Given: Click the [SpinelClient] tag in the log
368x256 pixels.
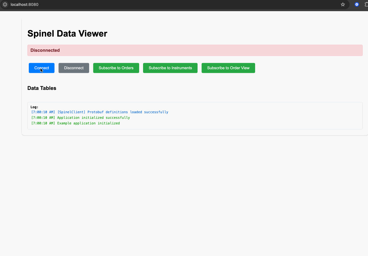Looking at the screenshot, I should tap(71, 112).
